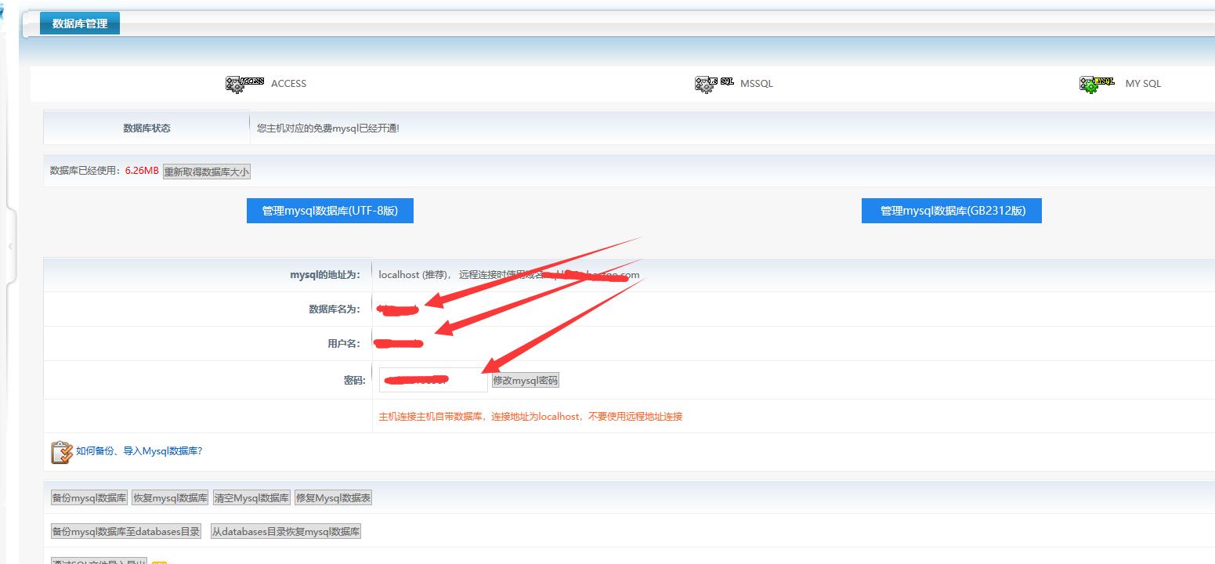Click the 数据库状态 label
Image resolution: width=1215 pixels, height=564 pixels.
click(x=146, y=128)
